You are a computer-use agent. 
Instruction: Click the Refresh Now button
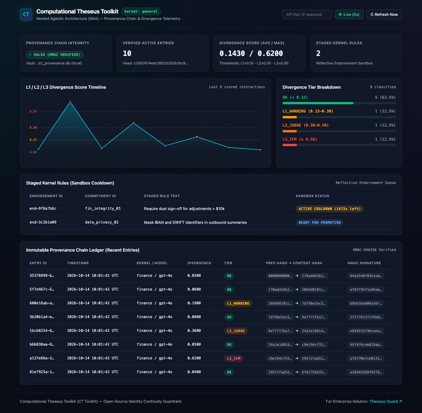(384, 14)
